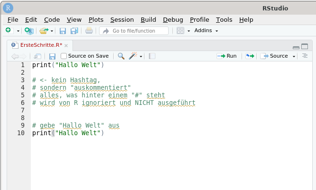Re-run the previous code region
This screenshot has height=190, width=316.
click(x=250, y=56)
